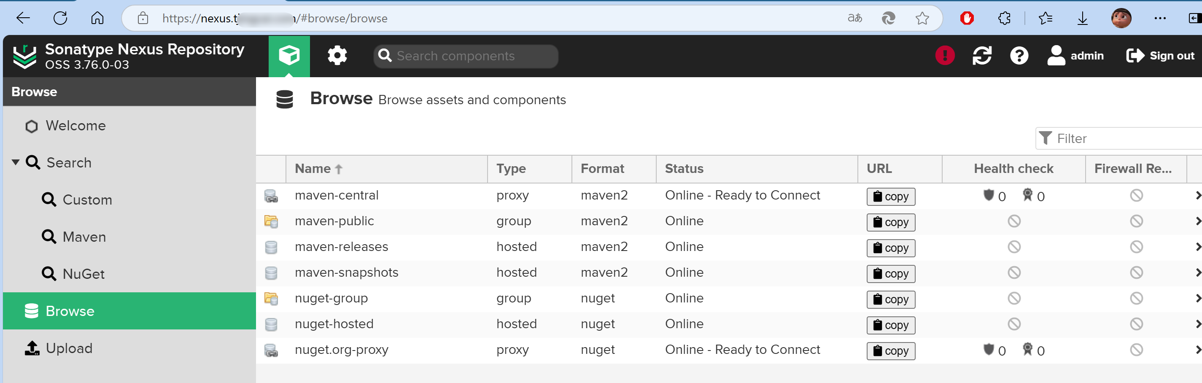The width and height of the screenshot is (1202, 383).
Task: Copy the nuget-hosted URL
Action: (x=890, y=325)
